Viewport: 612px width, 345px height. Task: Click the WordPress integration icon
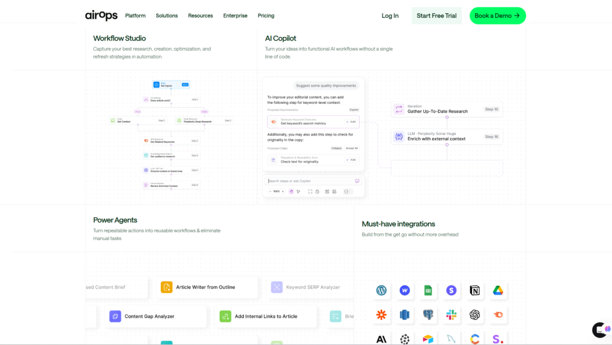(381, 291)
